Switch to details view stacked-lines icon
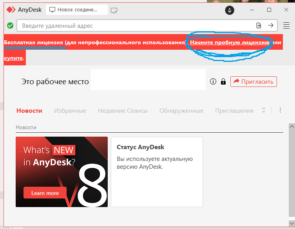295x229 pixels. point(281,110)
